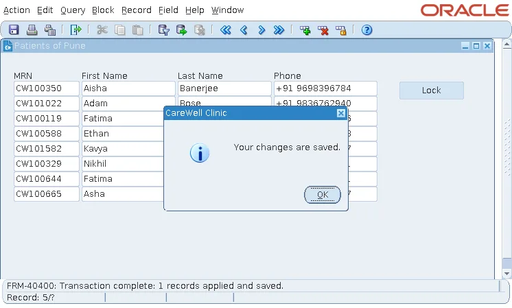Click the Paste clipboard icon
Image resolution: width=512 pixels, height=308 pixels.
[x=137, y=30]
